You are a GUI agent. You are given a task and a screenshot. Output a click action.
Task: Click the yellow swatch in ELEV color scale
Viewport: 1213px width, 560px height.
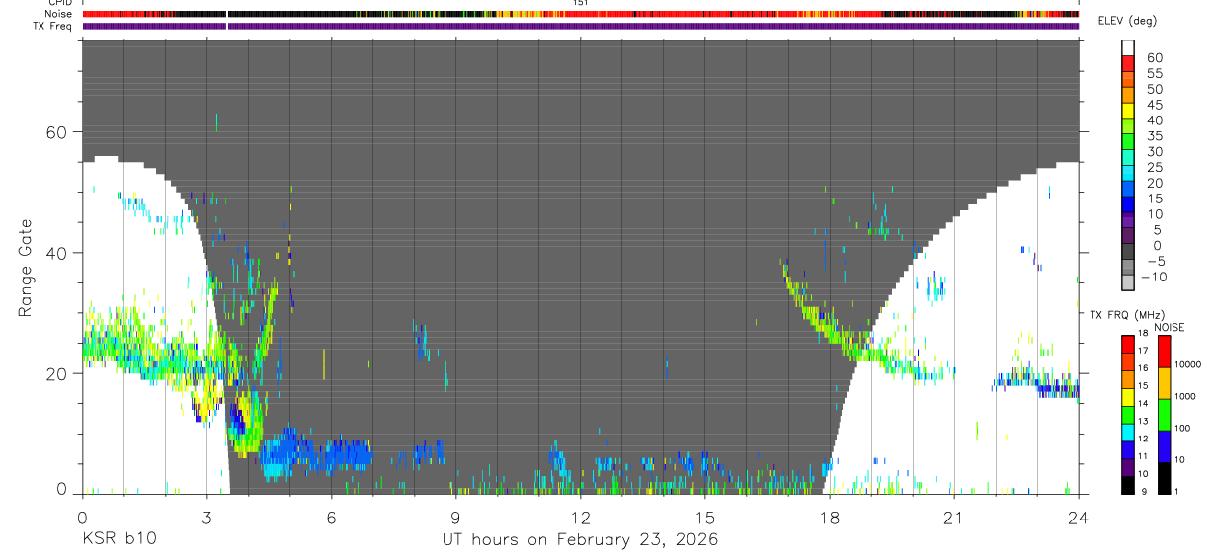point(1128,111)
